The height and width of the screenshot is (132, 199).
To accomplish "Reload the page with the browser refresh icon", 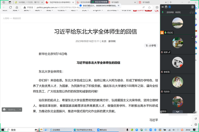I will click(x=10, y=8).
